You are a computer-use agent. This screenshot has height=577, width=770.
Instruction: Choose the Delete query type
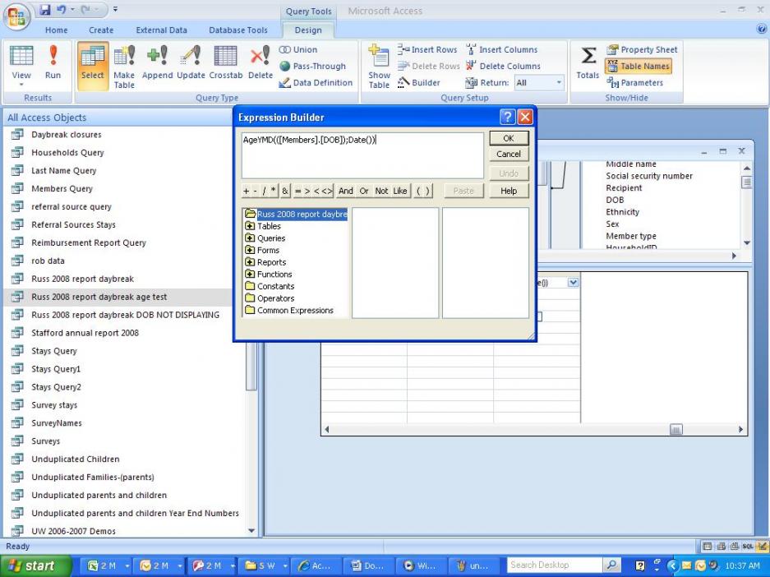click(261, 62)
